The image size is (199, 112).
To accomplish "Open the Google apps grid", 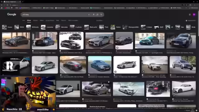I will (x=190, y=15).
